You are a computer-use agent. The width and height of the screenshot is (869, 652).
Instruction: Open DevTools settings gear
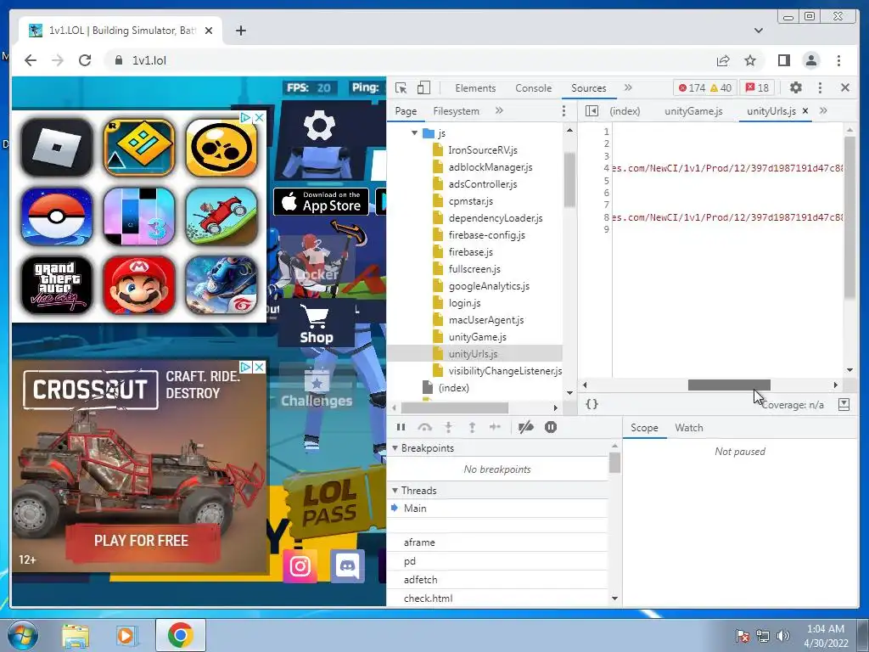click(x=796, y=87)
